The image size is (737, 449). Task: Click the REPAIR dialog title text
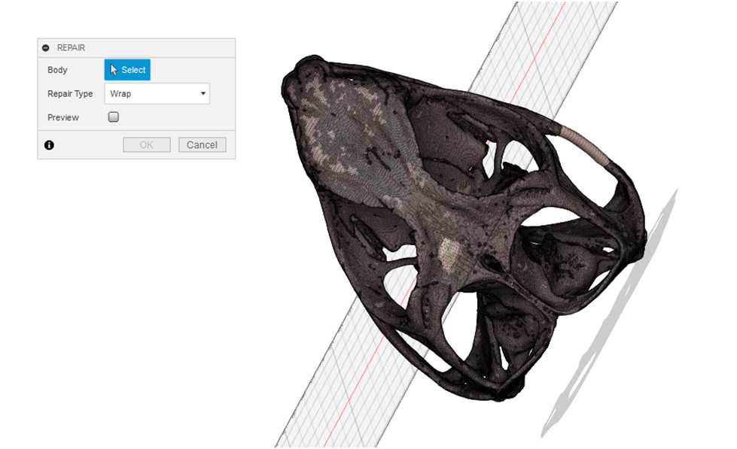(71, 48)
